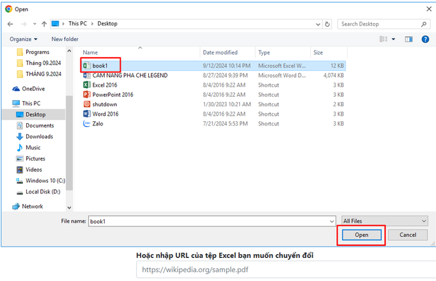Open the view options dropdown arrow

pyautogui.click(x=394, y=39)
